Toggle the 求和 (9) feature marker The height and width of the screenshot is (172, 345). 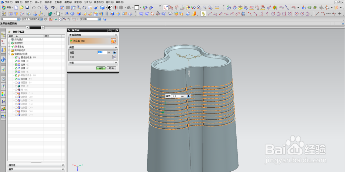coord(16,86)
